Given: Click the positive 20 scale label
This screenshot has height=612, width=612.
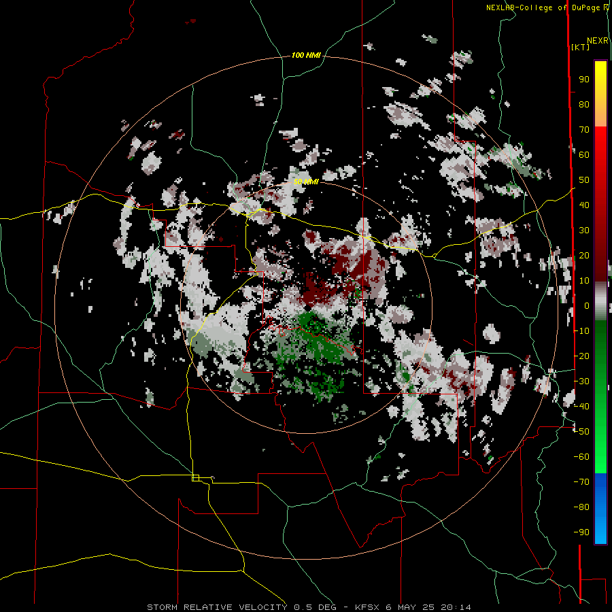Looking at the screenshot, I should [584, 255].
